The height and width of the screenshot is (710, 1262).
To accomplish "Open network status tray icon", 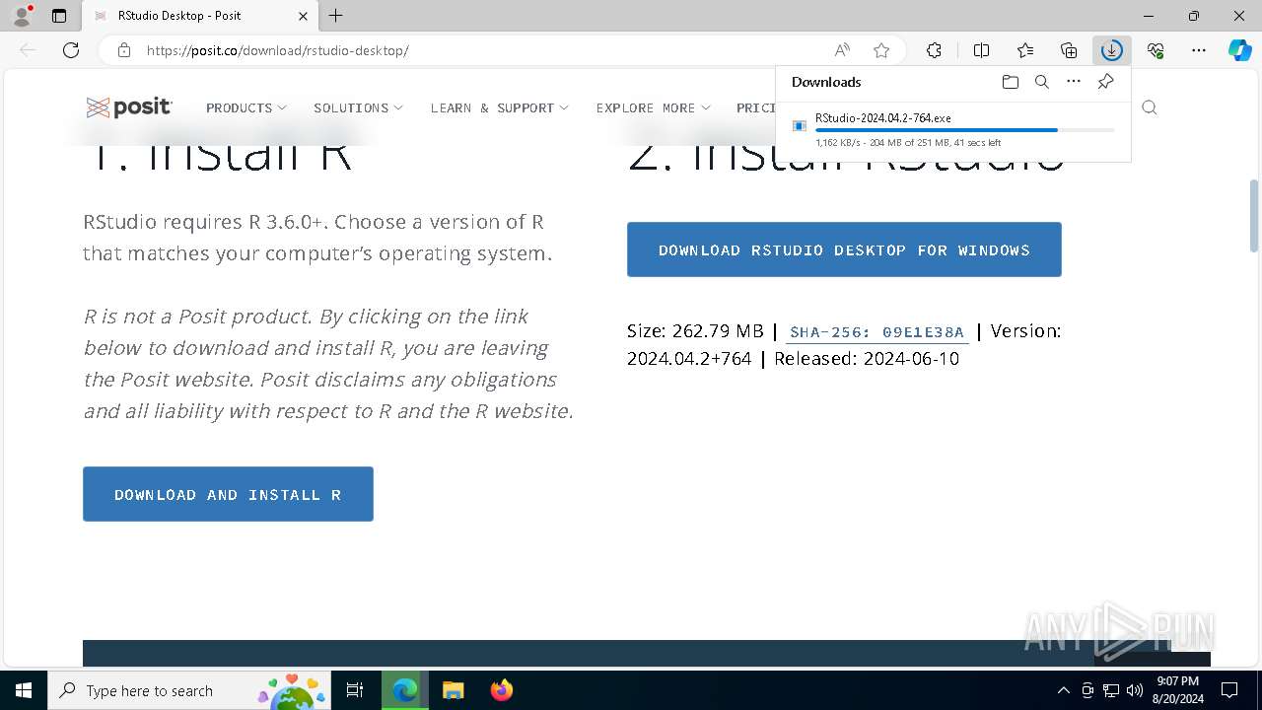I will click(1111, 690).
